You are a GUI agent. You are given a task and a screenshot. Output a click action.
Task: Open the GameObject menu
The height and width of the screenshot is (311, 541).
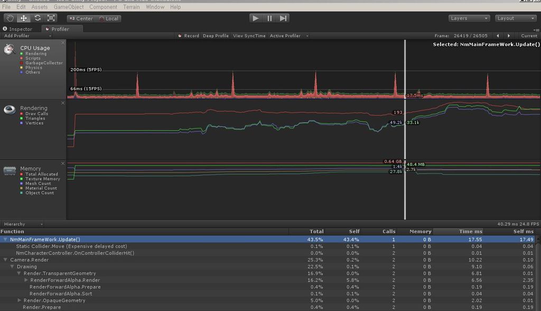click(69, 7)
